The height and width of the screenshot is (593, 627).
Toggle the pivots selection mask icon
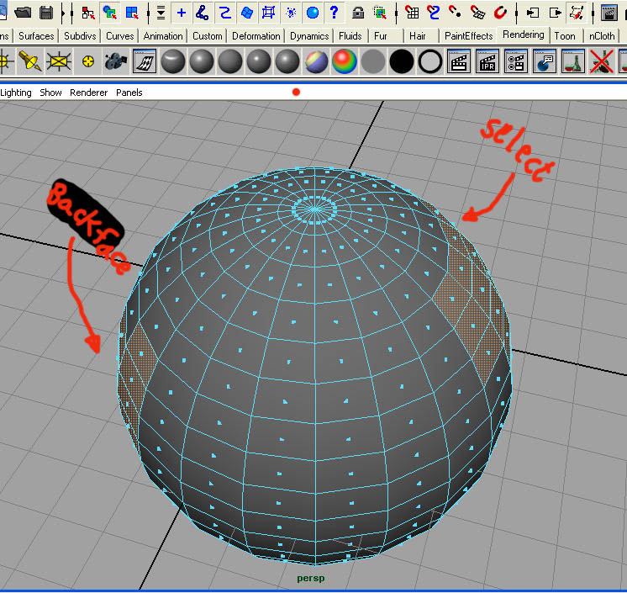[x=291, y=13]
